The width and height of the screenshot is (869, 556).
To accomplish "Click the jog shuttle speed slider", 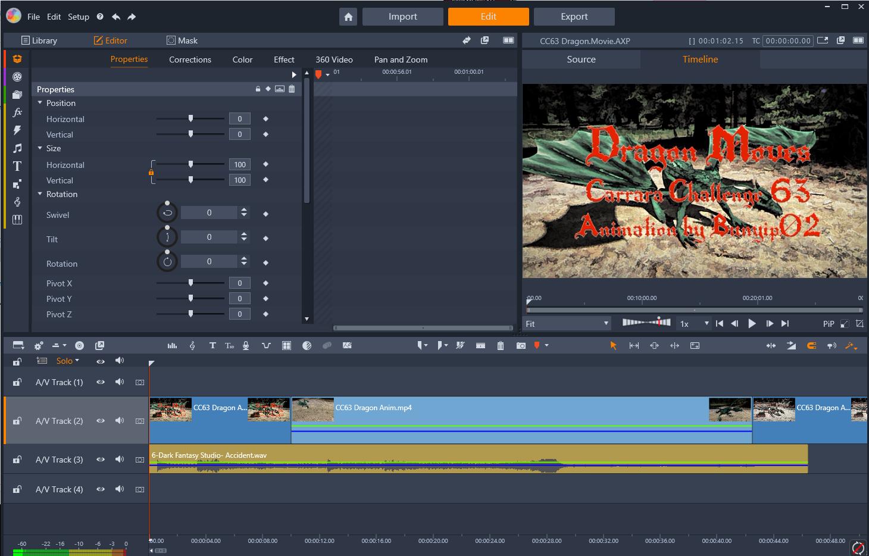I will (x=646, y=322).
